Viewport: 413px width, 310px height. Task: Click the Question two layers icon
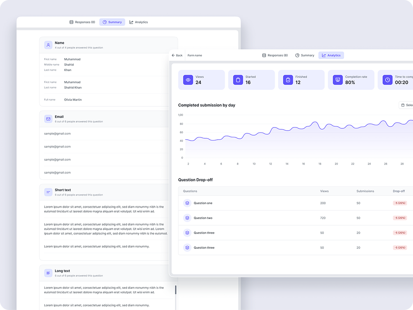point(187,218)
